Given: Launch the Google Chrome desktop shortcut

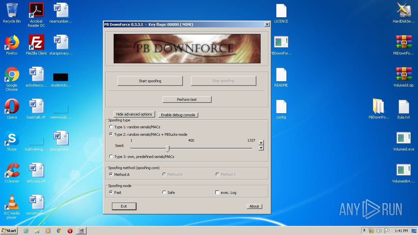Looking at the screenshot, I should 12,79.
